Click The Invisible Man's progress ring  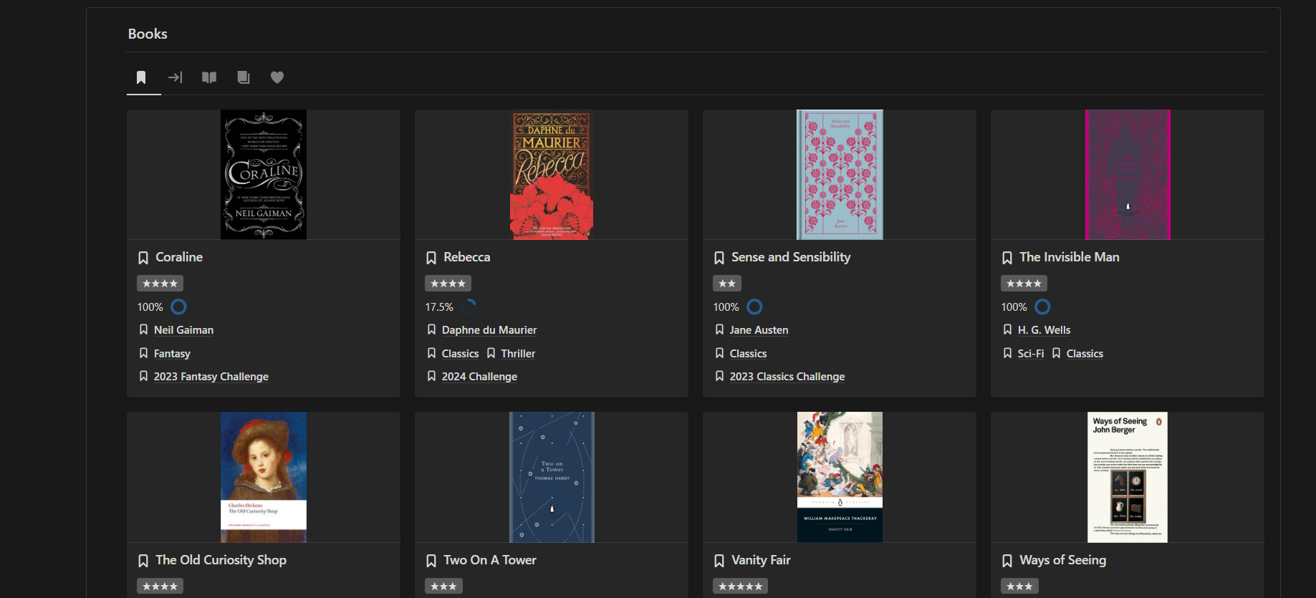1042,307
